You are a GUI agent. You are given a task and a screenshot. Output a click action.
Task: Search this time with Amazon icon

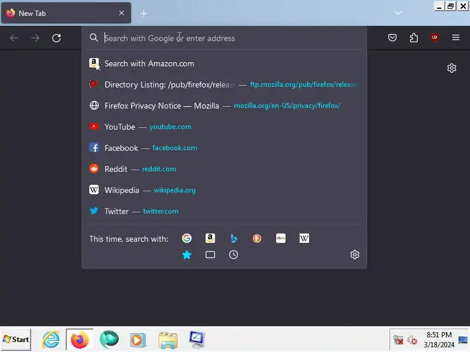(210, 238)
